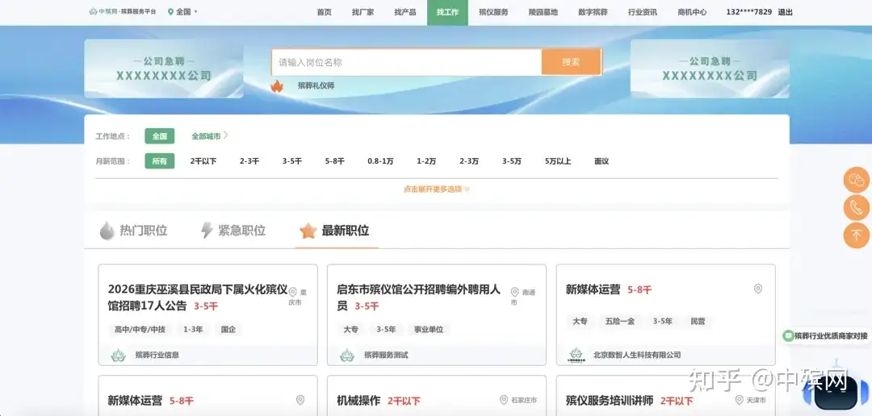This screenshot has height=416, width=872.
Task: Click the location pin on 南通市 job card
Action: pos(515,292)
